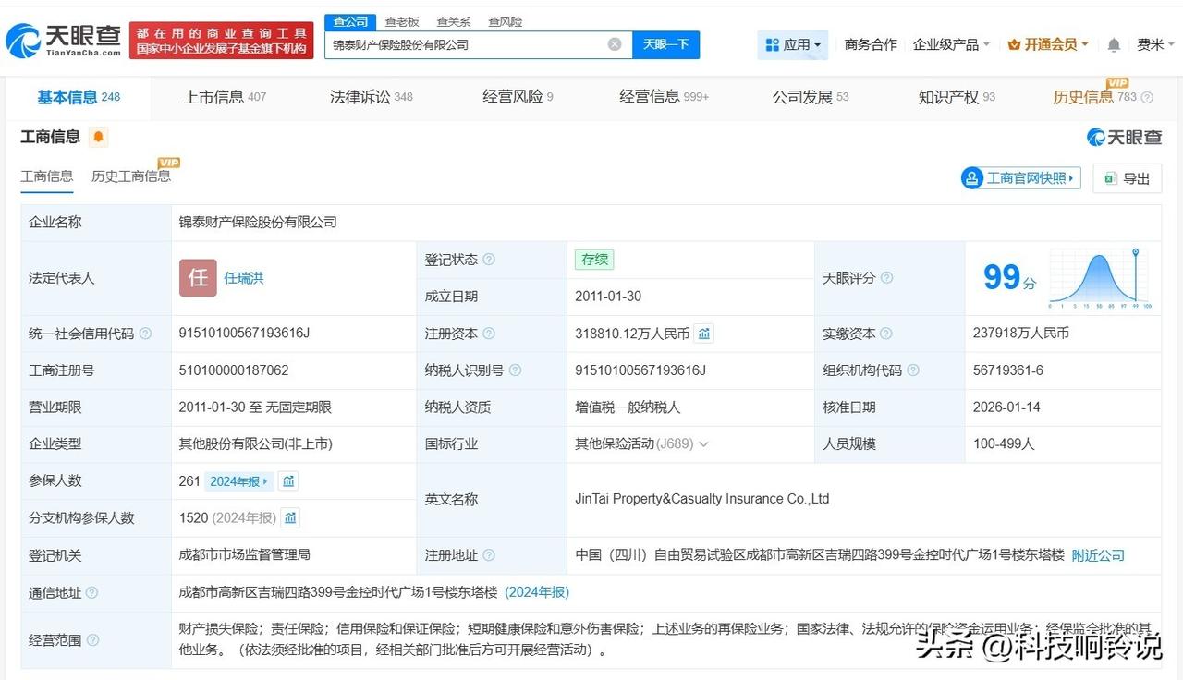This screenshot has height=680, width=1183.
Task: Open the 商务合作 link
Action: (x=871, y=44)
